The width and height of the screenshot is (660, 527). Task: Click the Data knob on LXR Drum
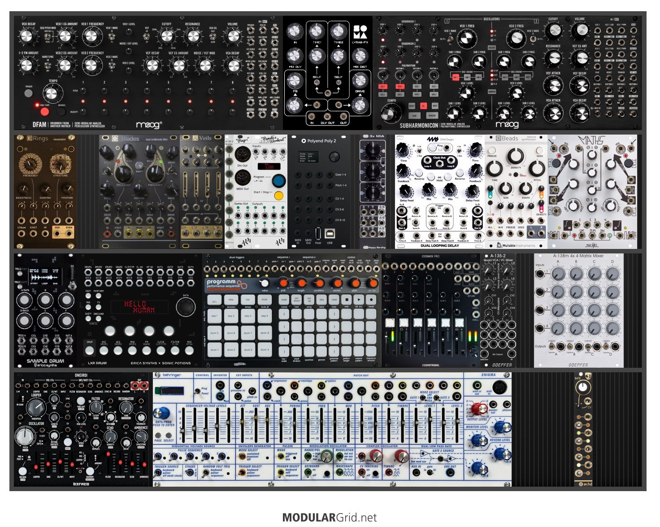tap(186, 306)
